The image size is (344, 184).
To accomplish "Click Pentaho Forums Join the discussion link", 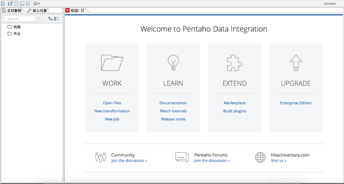I will (212, 161).
